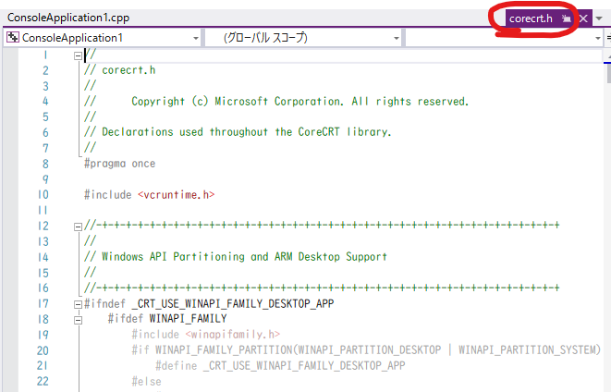This screenshot has height=392, width=611.
Task: Click line number 10 in the margin
Action: pos(43,195)
